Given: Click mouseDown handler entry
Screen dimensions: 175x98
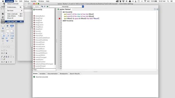Looking at the screenshot, I should coord(40,42).
